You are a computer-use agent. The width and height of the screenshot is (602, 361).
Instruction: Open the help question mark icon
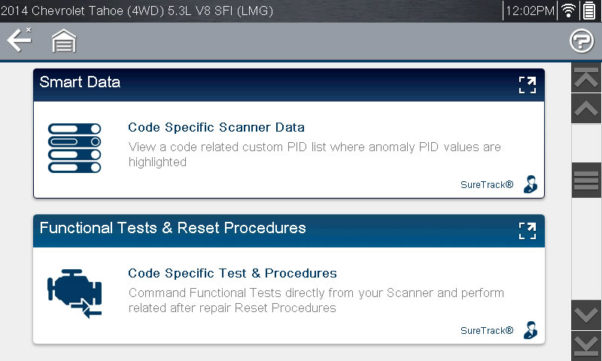tap(581, 41)
